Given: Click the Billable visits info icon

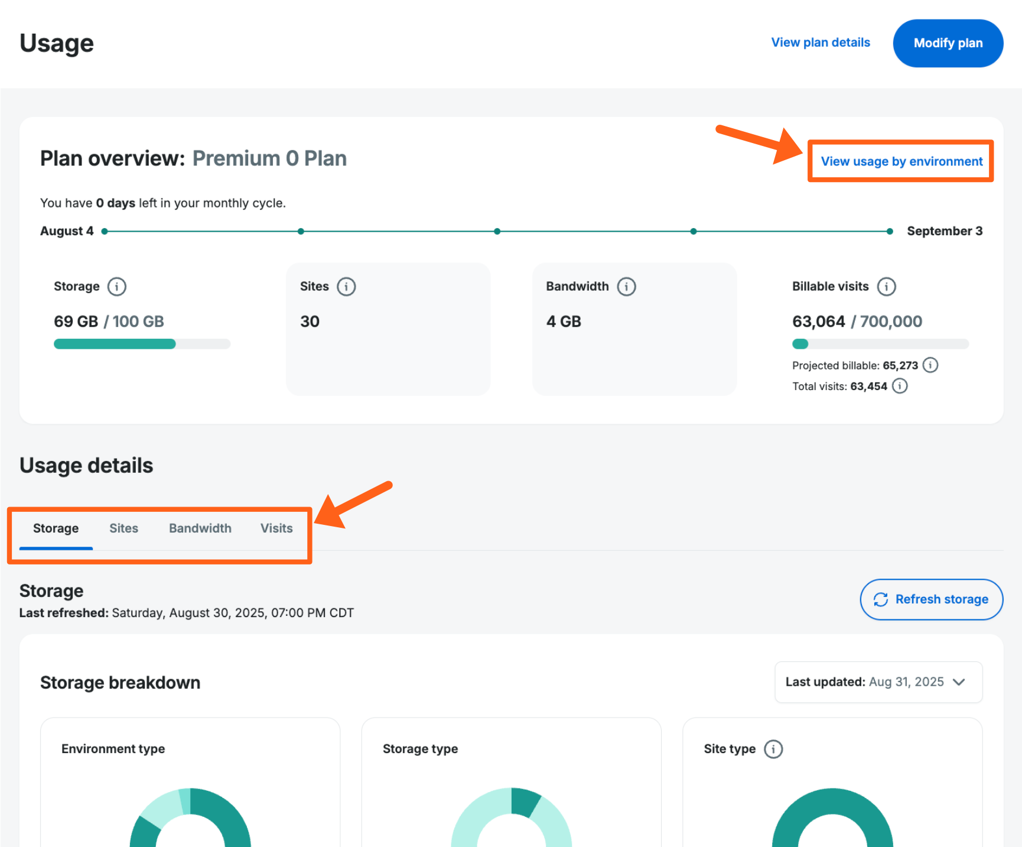Looking at the screenshot, I should point(886,287).
